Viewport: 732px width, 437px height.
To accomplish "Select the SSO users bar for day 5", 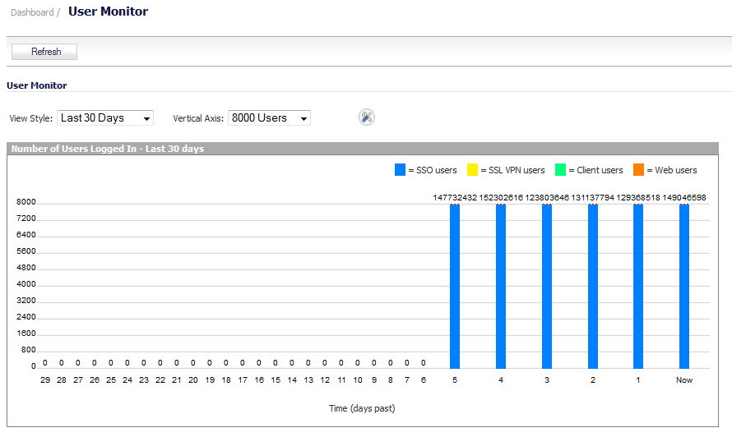I will 455,287.
